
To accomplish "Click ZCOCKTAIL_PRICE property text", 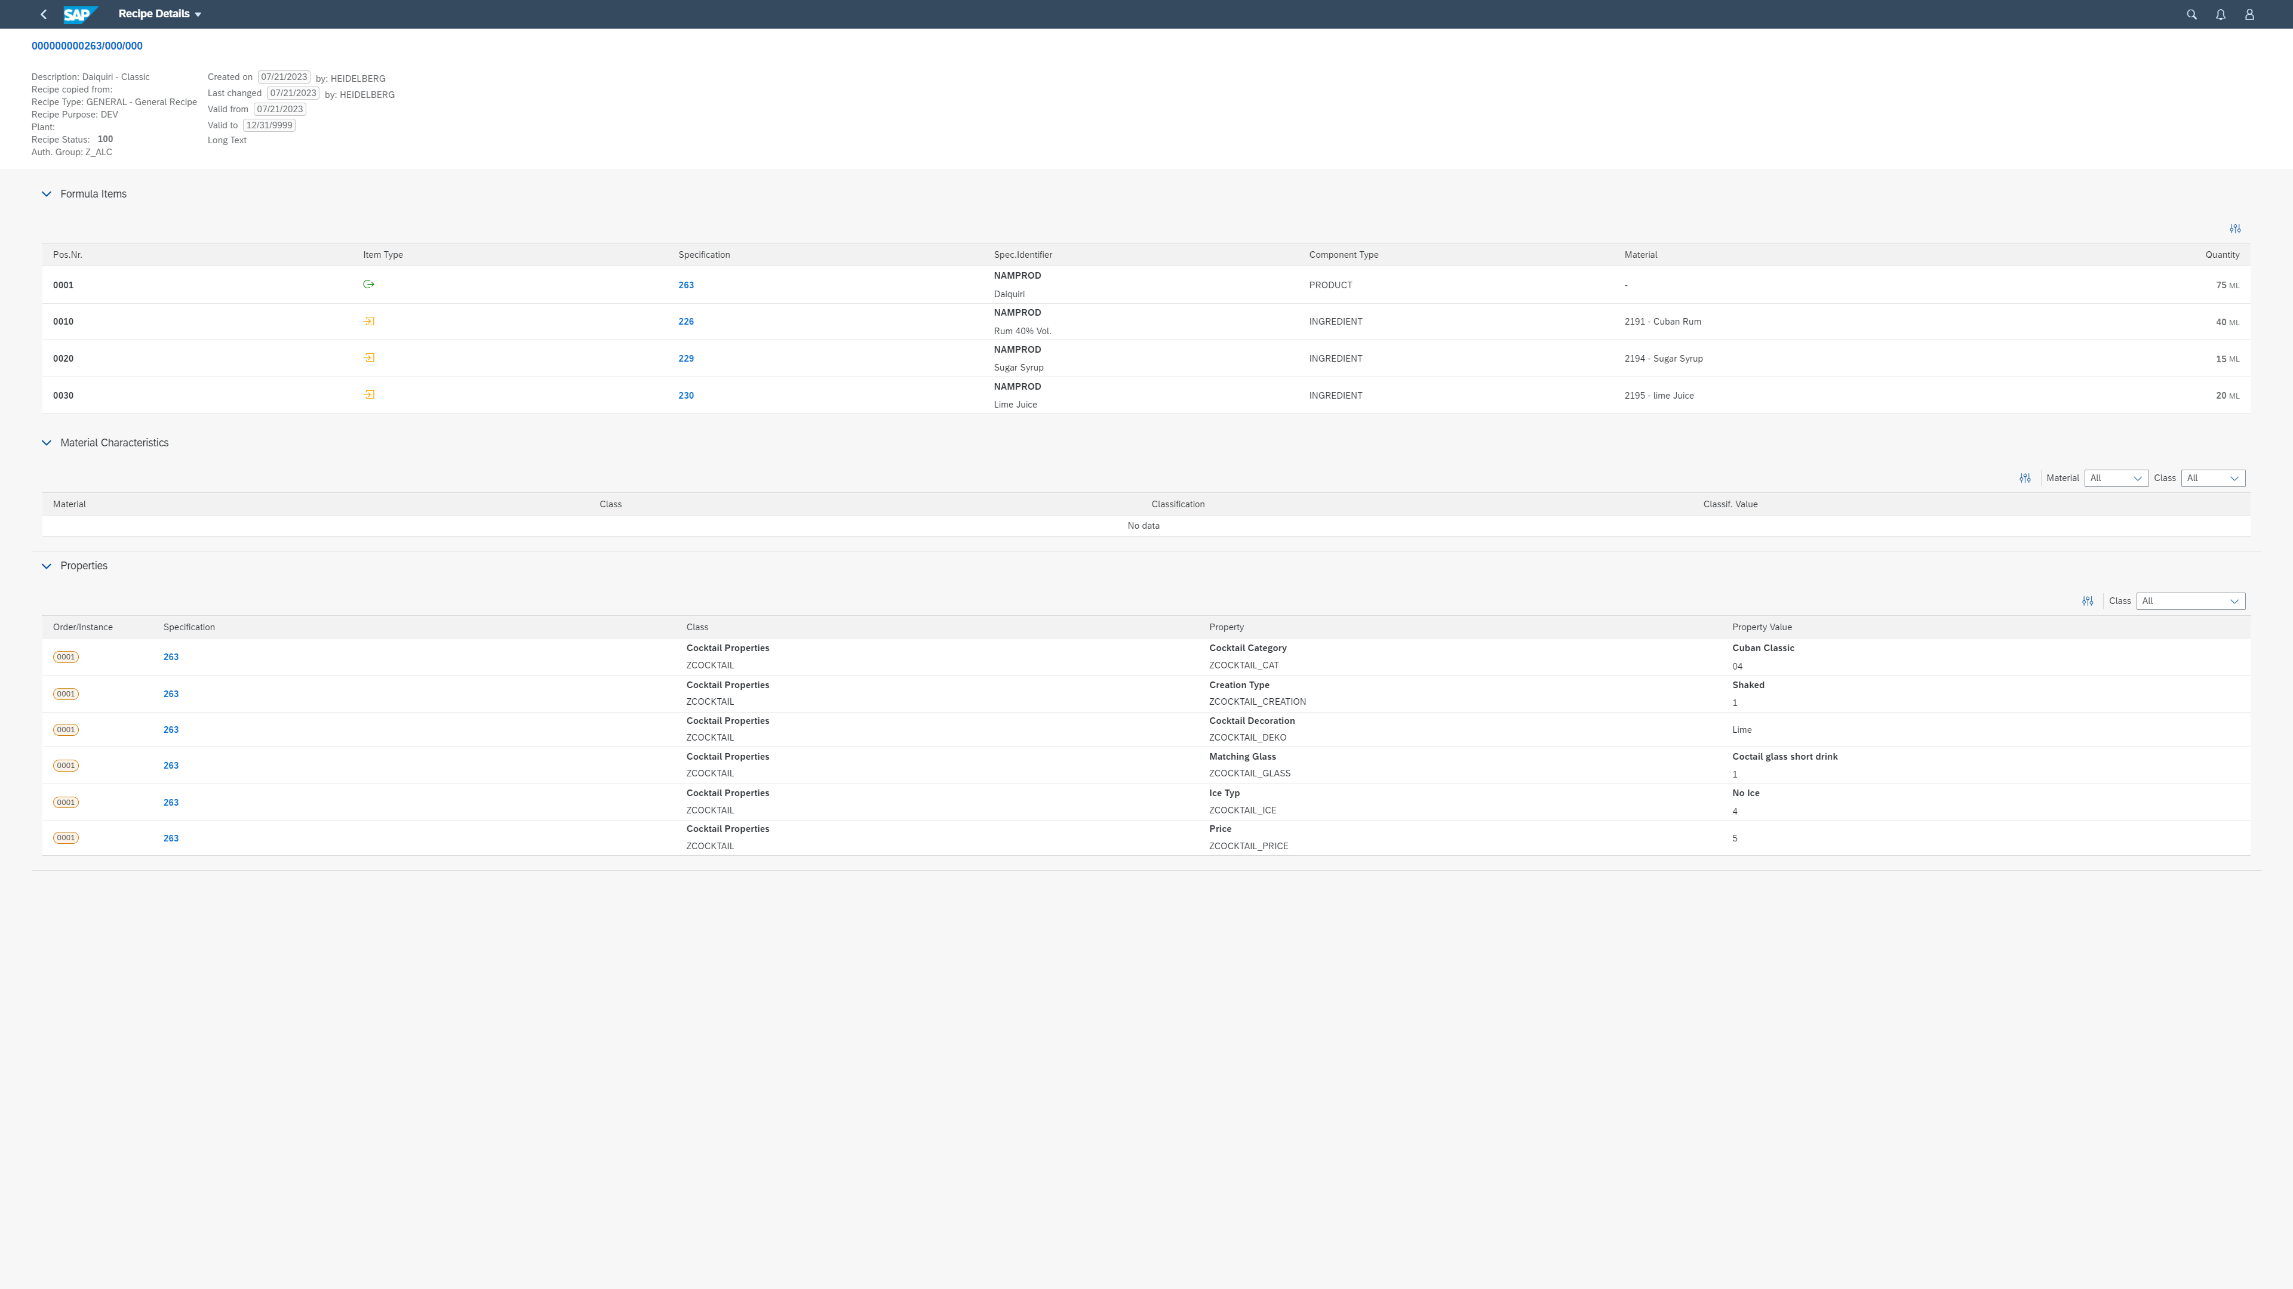I will tap(1248, 846).
